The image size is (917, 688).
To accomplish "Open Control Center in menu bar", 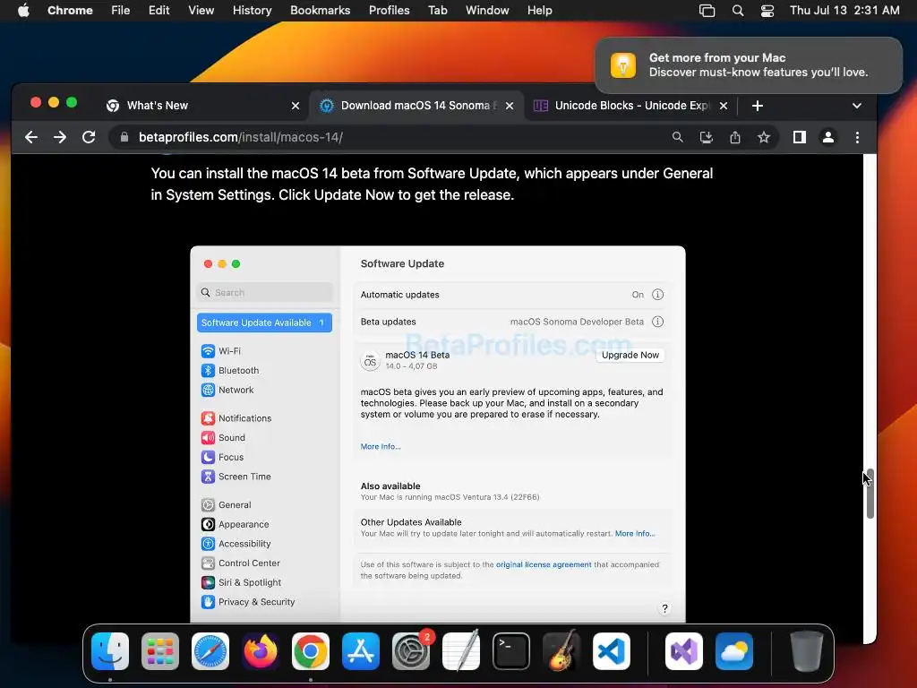I will [767, 10].
